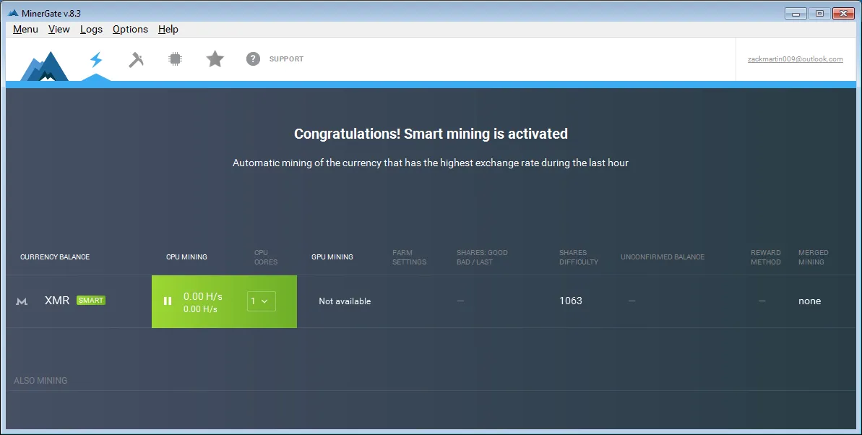Open the Menu menu
Viewport: 862px width, 435px height.
coord(25,29)
